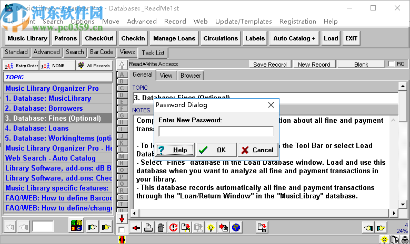This screenshot has height=244, width=410.
Task: Click the All Records filter button
Action: (95, 66)
